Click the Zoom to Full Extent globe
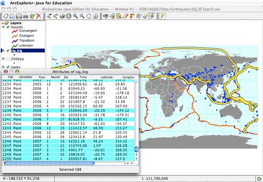The height and width of the screenshot is (182, 263). point(69,16)
